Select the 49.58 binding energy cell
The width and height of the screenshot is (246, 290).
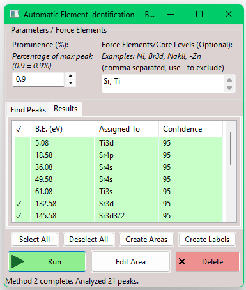[63, 179]
